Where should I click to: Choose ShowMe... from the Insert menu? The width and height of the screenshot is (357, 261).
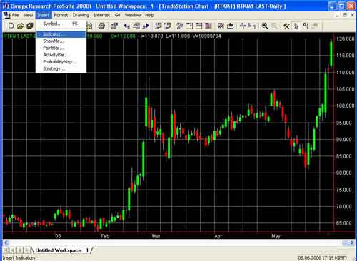point(61,41)
